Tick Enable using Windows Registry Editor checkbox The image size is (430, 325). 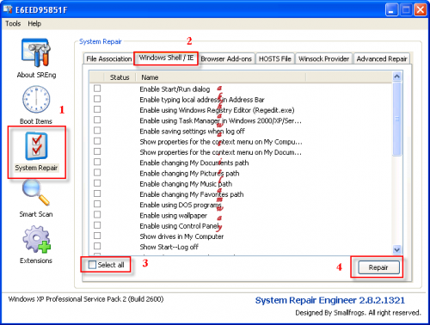click(97, 109)
